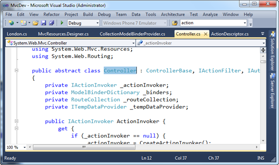Open the Refactor menu
This screenshot has width=279, height=165.
pyautogui.click(x=51, y=14)
